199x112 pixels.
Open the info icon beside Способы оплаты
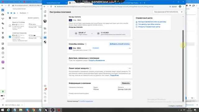click(x=86, y=44)
